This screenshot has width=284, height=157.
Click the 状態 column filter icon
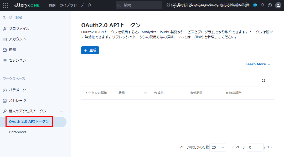point(145,93)
